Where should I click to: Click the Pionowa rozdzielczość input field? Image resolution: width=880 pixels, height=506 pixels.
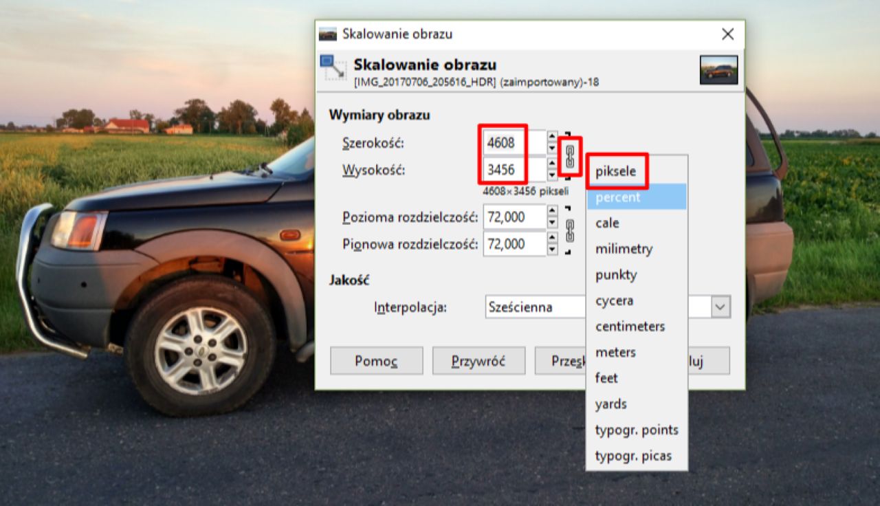coord(514,243)
